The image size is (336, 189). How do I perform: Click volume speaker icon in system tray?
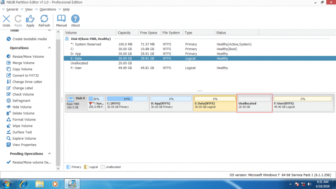coord(310,184)
